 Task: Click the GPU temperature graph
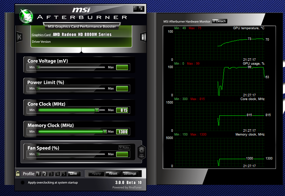[219, 46]
